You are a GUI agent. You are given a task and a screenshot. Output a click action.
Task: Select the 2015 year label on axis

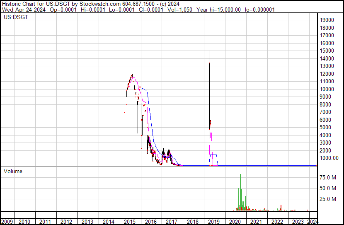click(x=129, y=222)
